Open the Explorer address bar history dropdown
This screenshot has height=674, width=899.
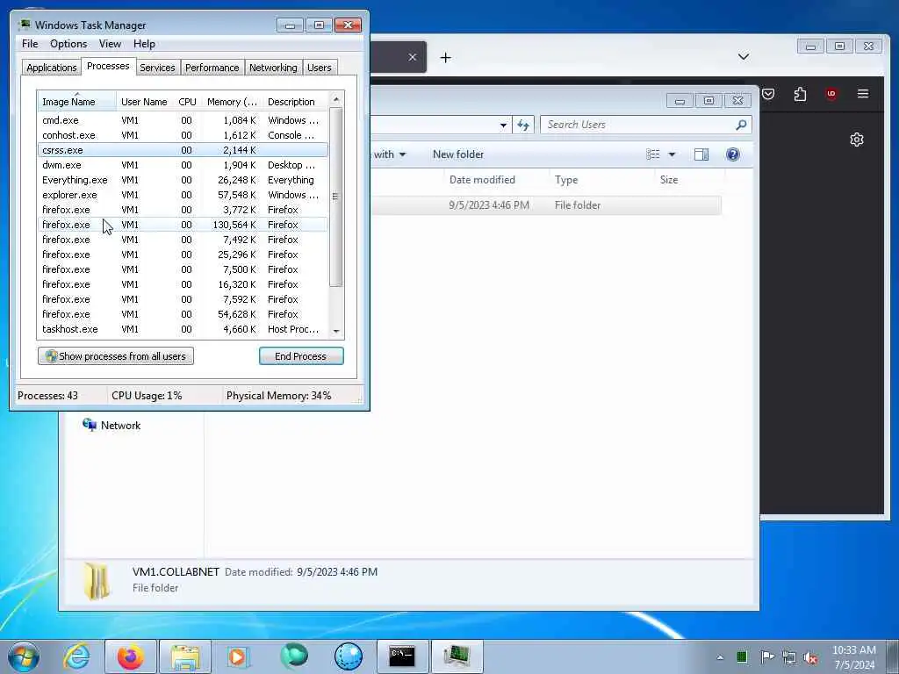(x=503, y=125)
